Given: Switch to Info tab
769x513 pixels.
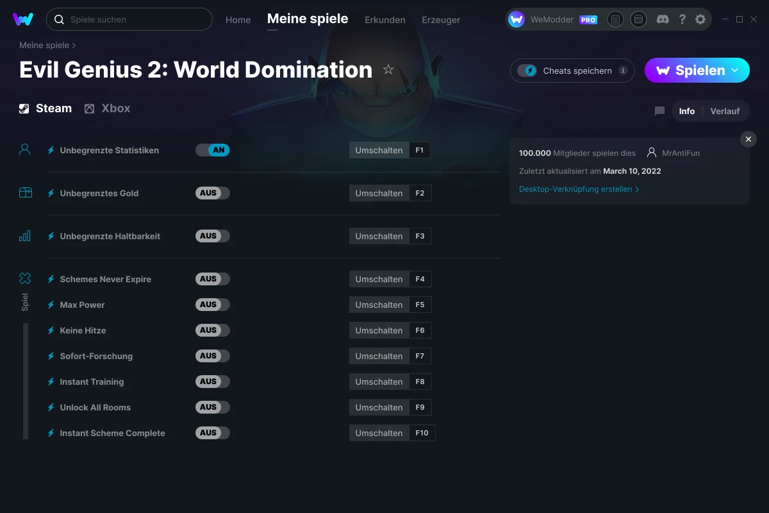Looking at the screenshot, I should pos(687,111).
